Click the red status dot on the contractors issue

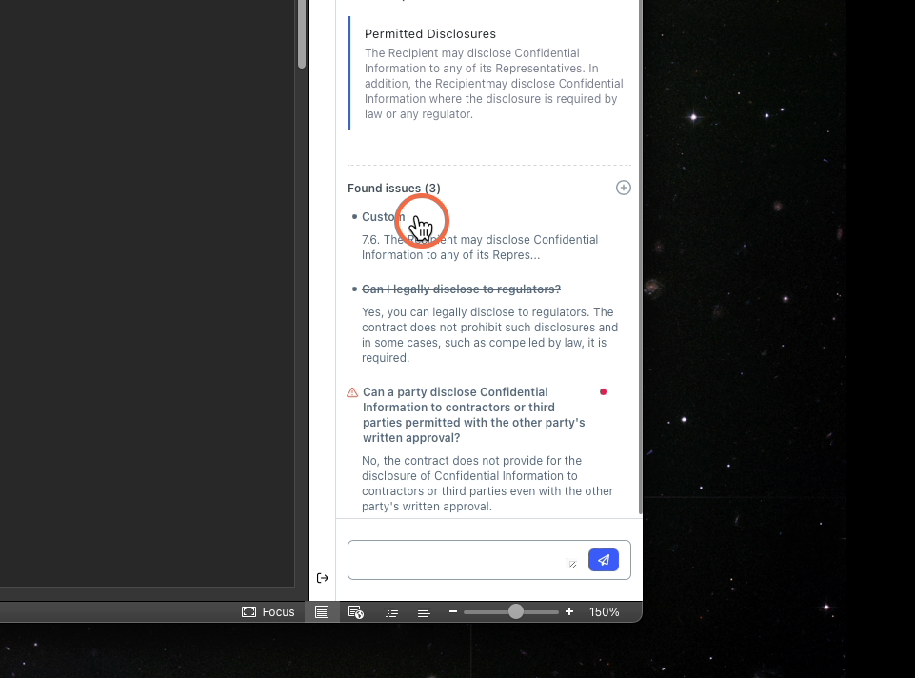[604, 392]
